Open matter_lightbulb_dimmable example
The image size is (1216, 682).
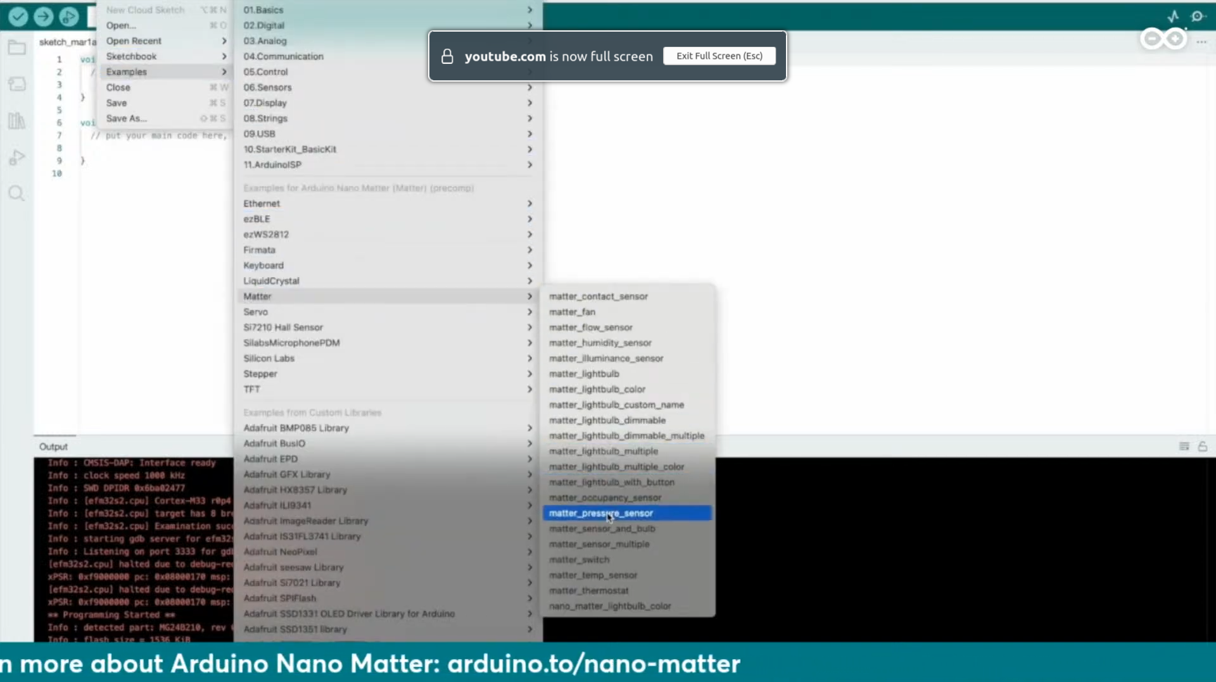click(627, 420)
